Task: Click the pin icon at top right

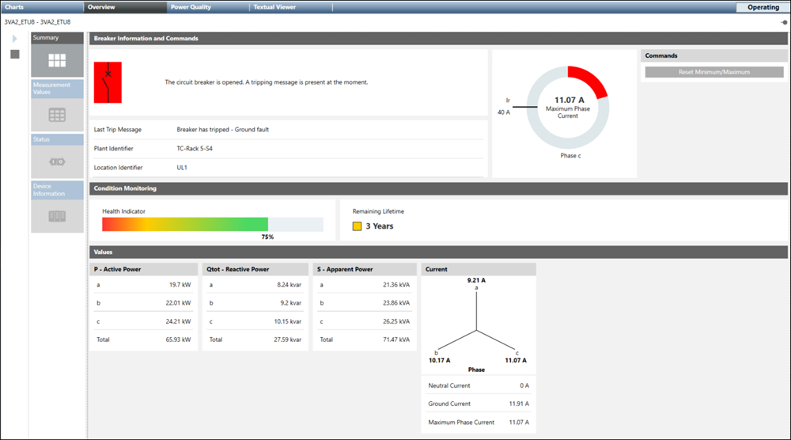Action: pos(783,22)
